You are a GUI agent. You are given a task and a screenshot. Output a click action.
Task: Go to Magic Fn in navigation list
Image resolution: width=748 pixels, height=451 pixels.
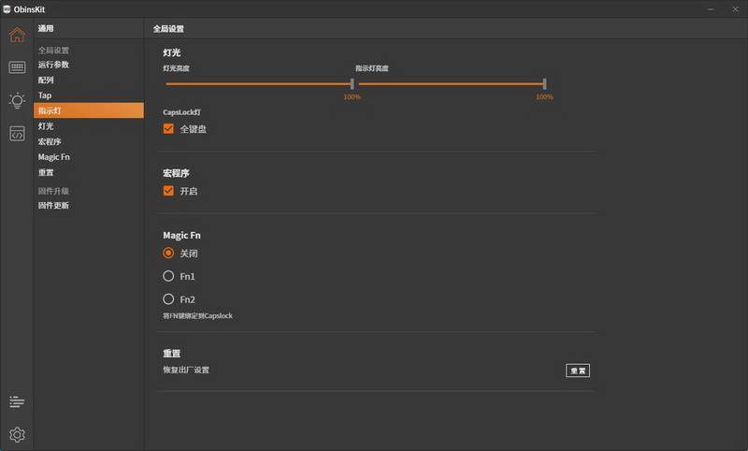click(x=53, y=157)
